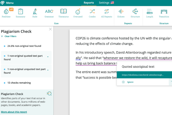Click the ProWritingAid logo icon

pyautogui.click(x=2, y=3)
